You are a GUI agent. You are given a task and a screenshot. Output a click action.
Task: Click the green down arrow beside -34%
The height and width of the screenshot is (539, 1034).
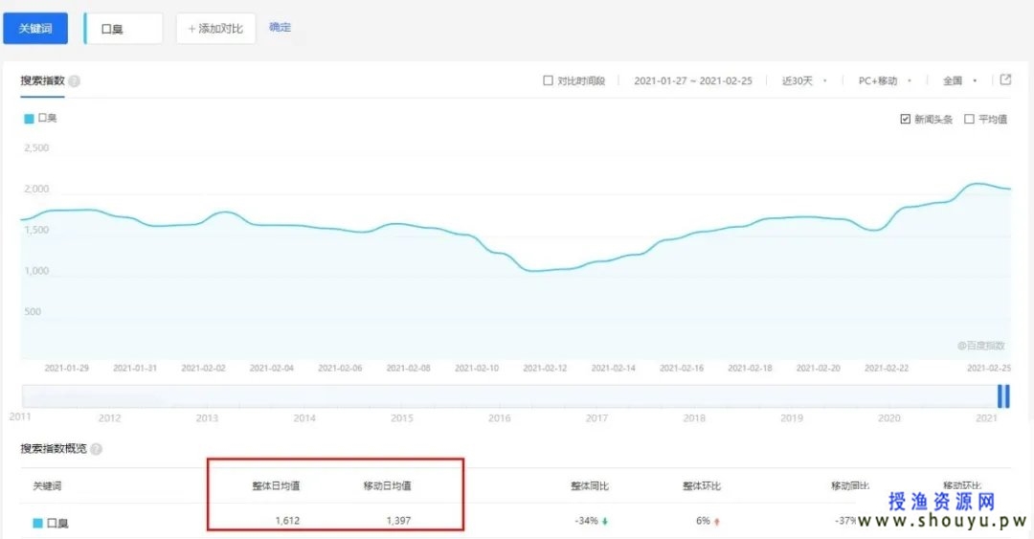coord(605,522)
